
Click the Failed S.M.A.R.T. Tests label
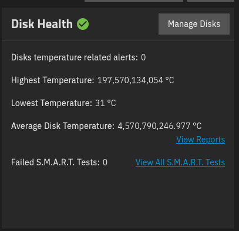click(55, 162)
